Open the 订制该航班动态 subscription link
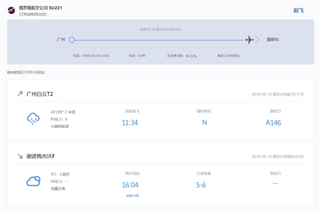 [x=33, y=14]
